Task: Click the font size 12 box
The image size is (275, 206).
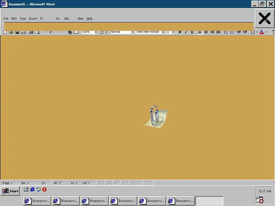Action: point(168,32)
